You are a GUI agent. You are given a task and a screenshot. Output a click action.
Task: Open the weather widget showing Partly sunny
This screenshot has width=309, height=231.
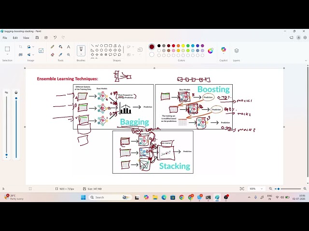point(14,197)
